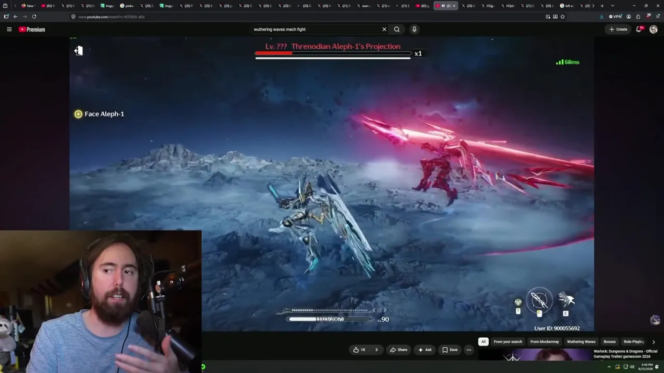
Task: Switch to the 'pinke' Google tab
Action: point(127,6)
